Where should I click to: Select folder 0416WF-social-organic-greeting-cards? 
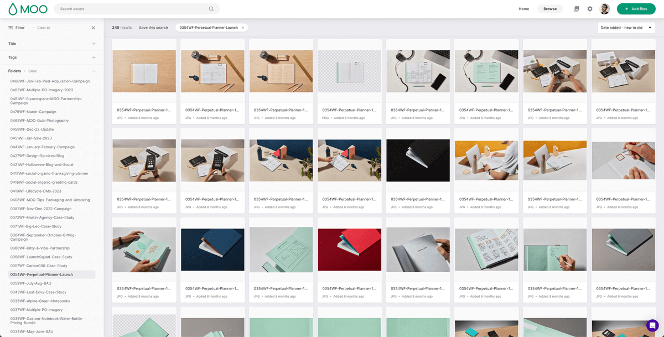[44, 182]
